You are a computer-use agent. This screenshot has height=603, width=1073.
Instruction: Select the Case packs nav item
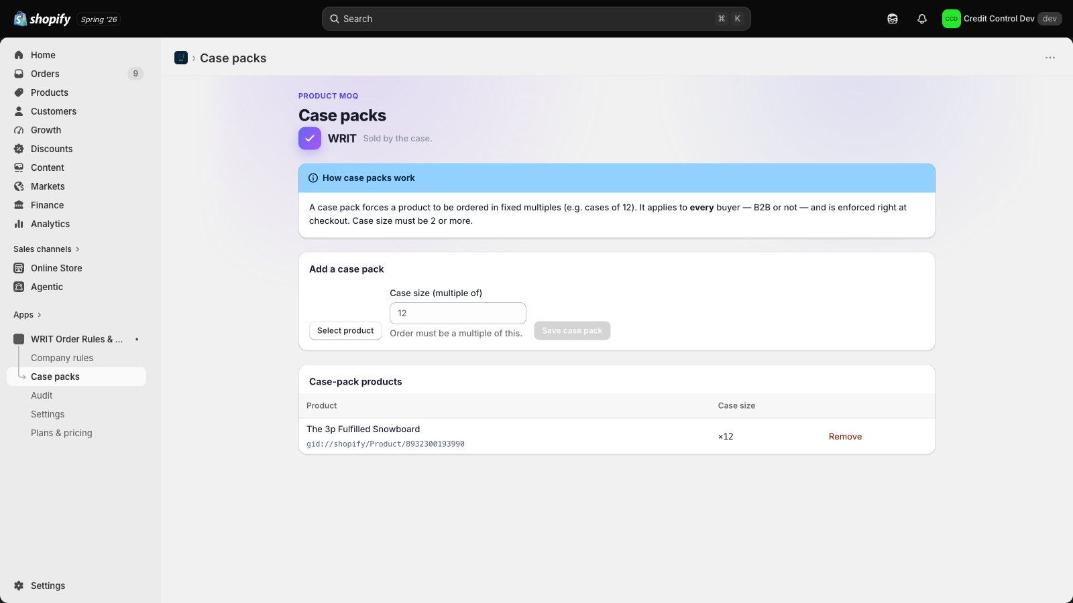[x=76, y=377]
